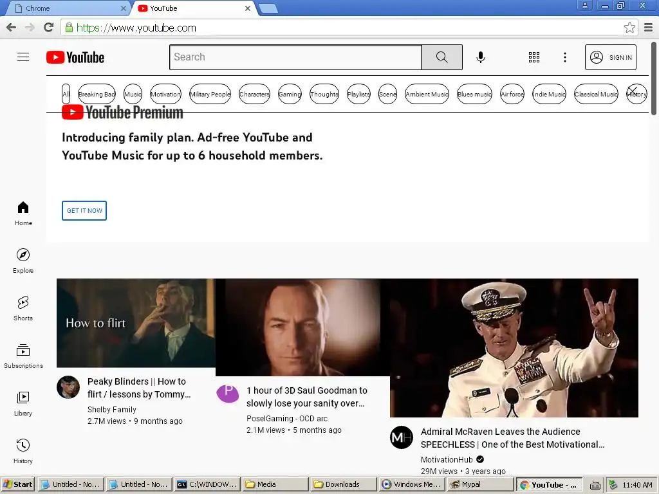Select the All filter chip

pos(66,94)
